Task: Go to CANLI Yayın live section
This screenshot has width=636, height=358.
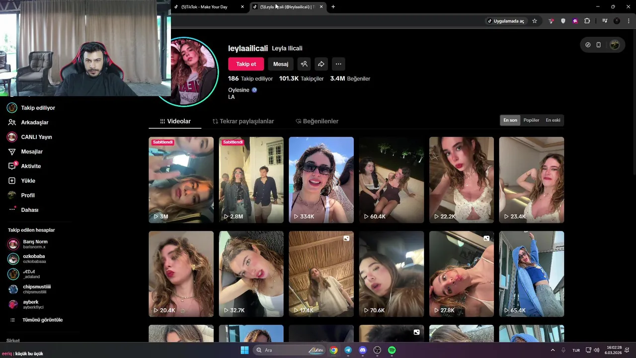Action: tap(29, 137)
